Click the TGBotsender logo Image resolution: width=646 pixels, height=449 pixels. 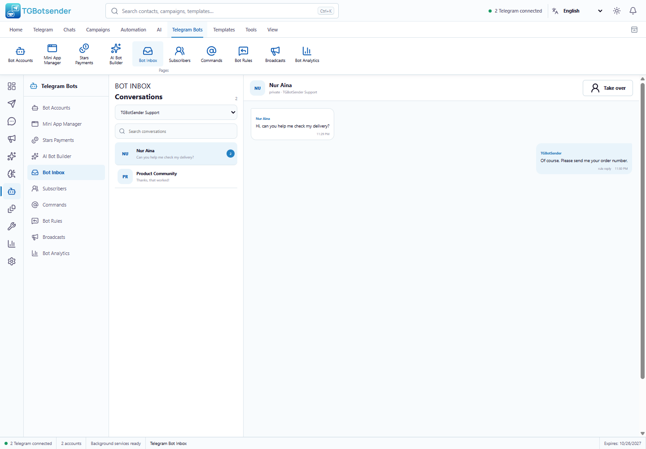point(38,11)
